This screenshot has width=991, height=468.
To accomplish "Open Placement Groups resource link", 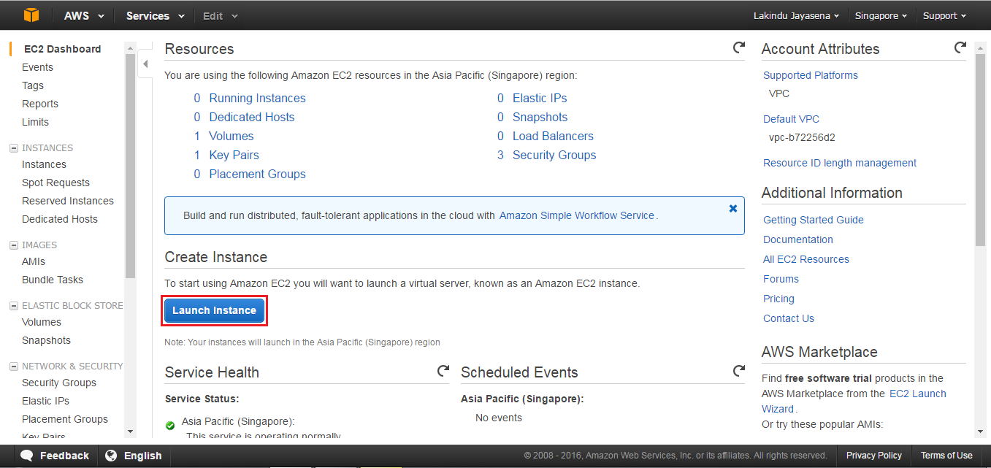I will 257,174.
